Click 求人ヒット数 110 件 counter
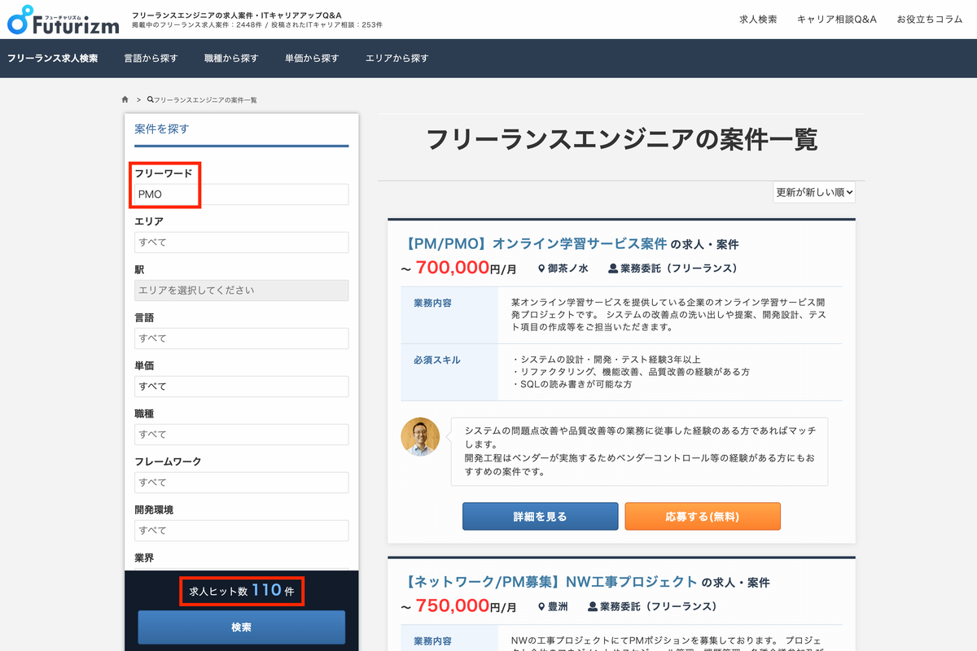Screen dimensions: 977x651 (242, 591)
